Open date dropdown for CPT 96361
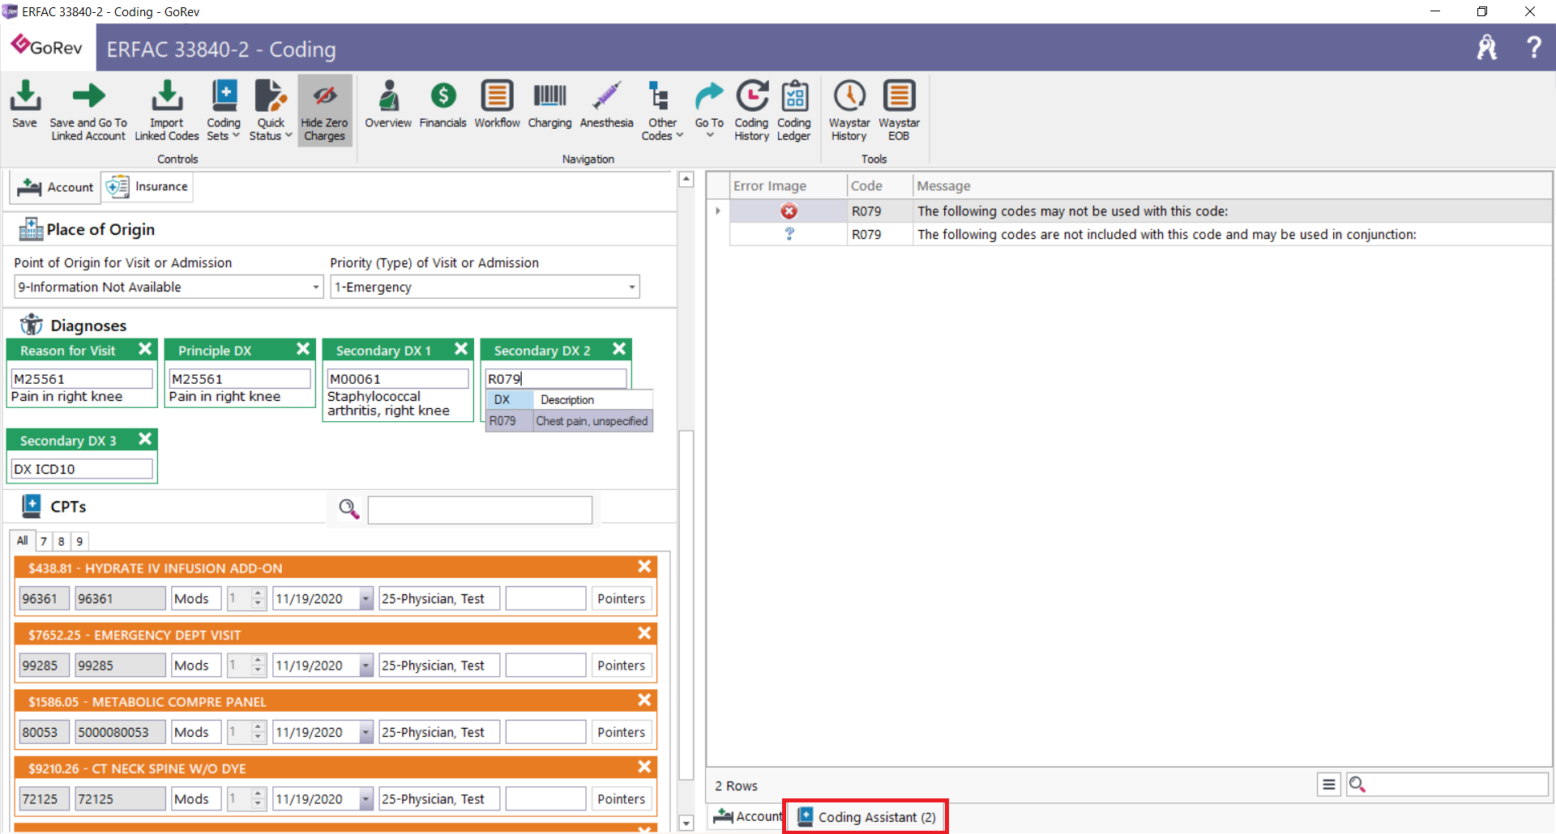The image size is (1556, 834). (366, 599)
